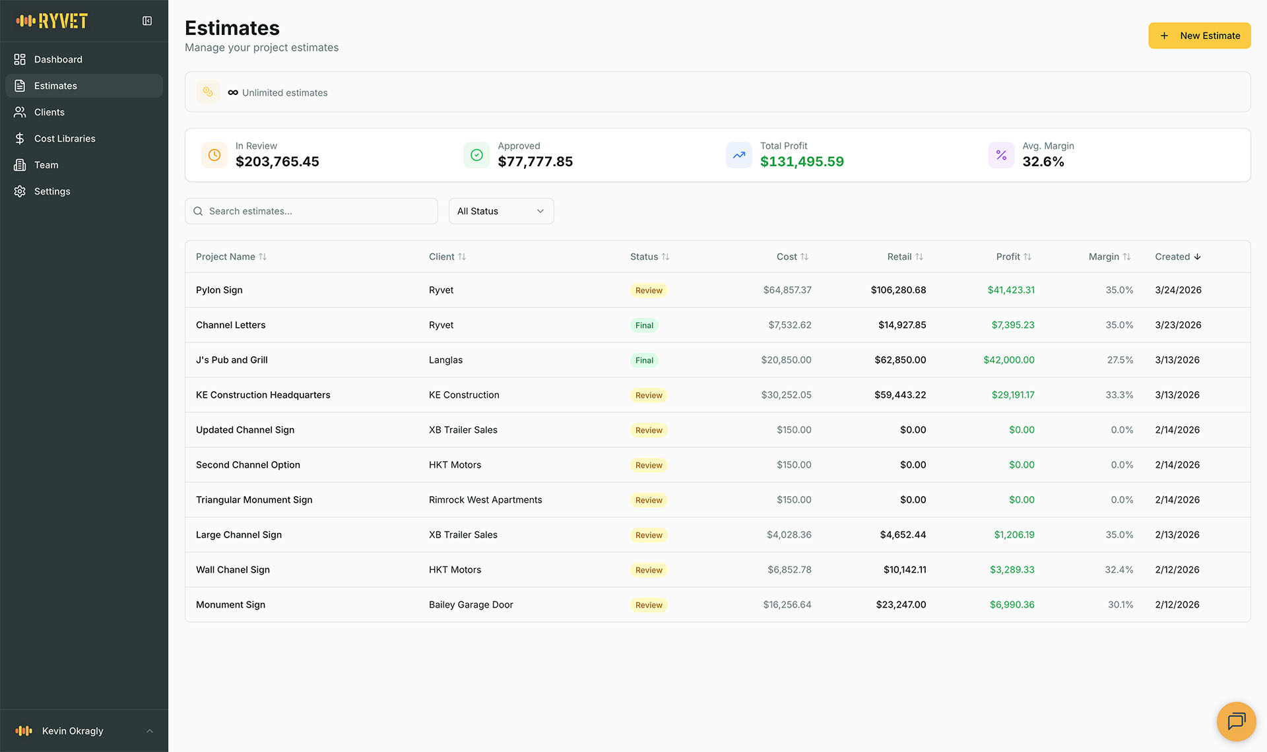
Task: Click Review badge for Monument Sign
Action: [x=649, y=605]
